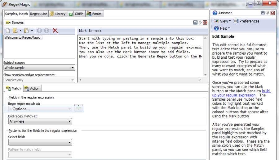Delete the sample with the red X
Image resolution: width=279 pixels, height=160 pixels.
55,31
